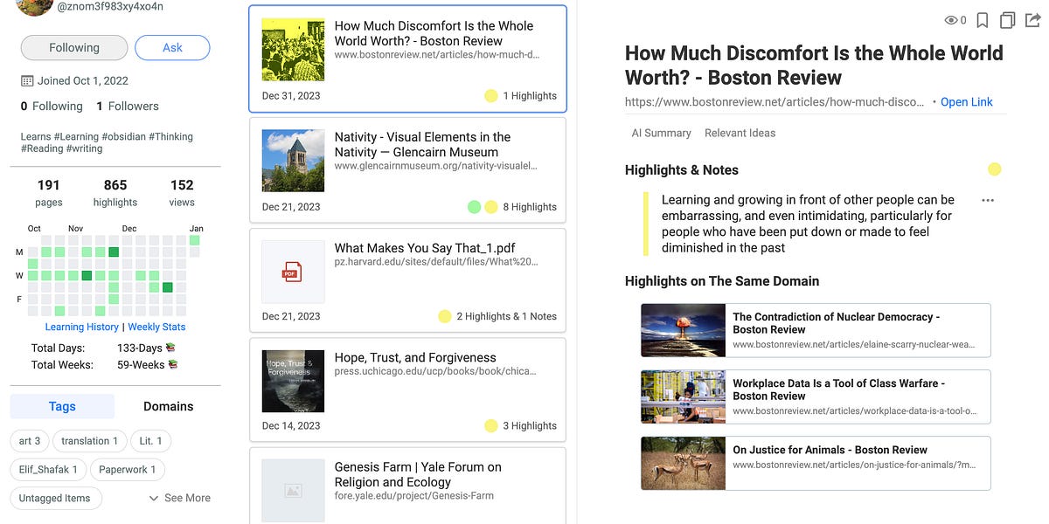Click the copy icon in the article header

pyautogui.click(x=1008, y=19)
